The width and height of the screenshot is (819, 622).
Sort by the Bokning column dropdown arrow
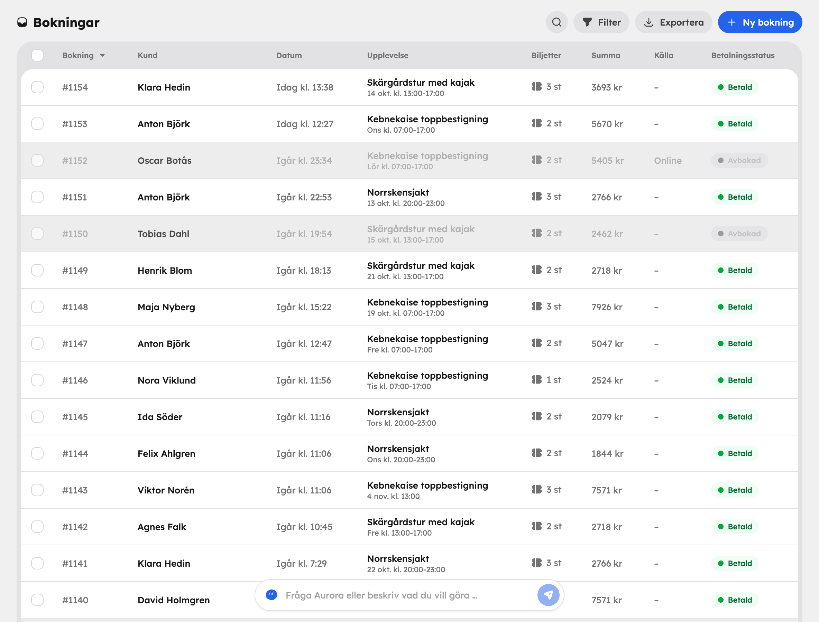102,56
